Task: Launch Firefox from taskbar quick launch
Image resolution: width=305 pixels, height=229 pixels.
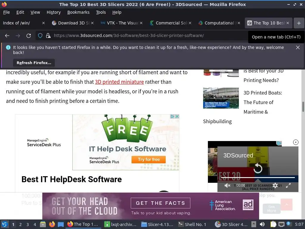Action: click(x=52, y=224)
